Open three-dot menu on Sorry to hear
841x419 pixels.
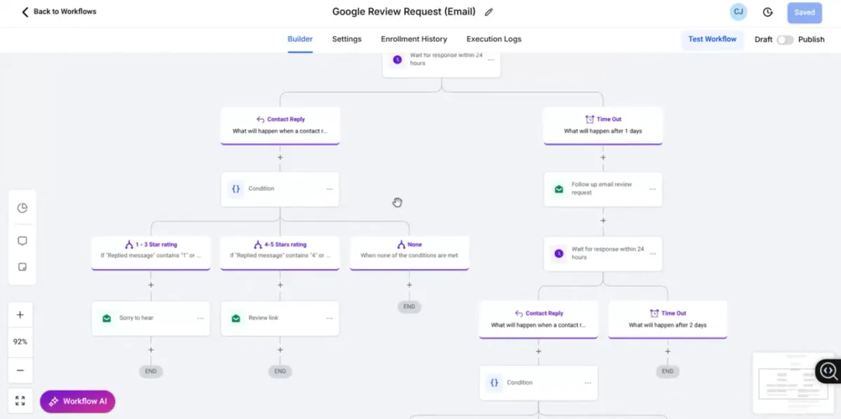tap(200, 319)
